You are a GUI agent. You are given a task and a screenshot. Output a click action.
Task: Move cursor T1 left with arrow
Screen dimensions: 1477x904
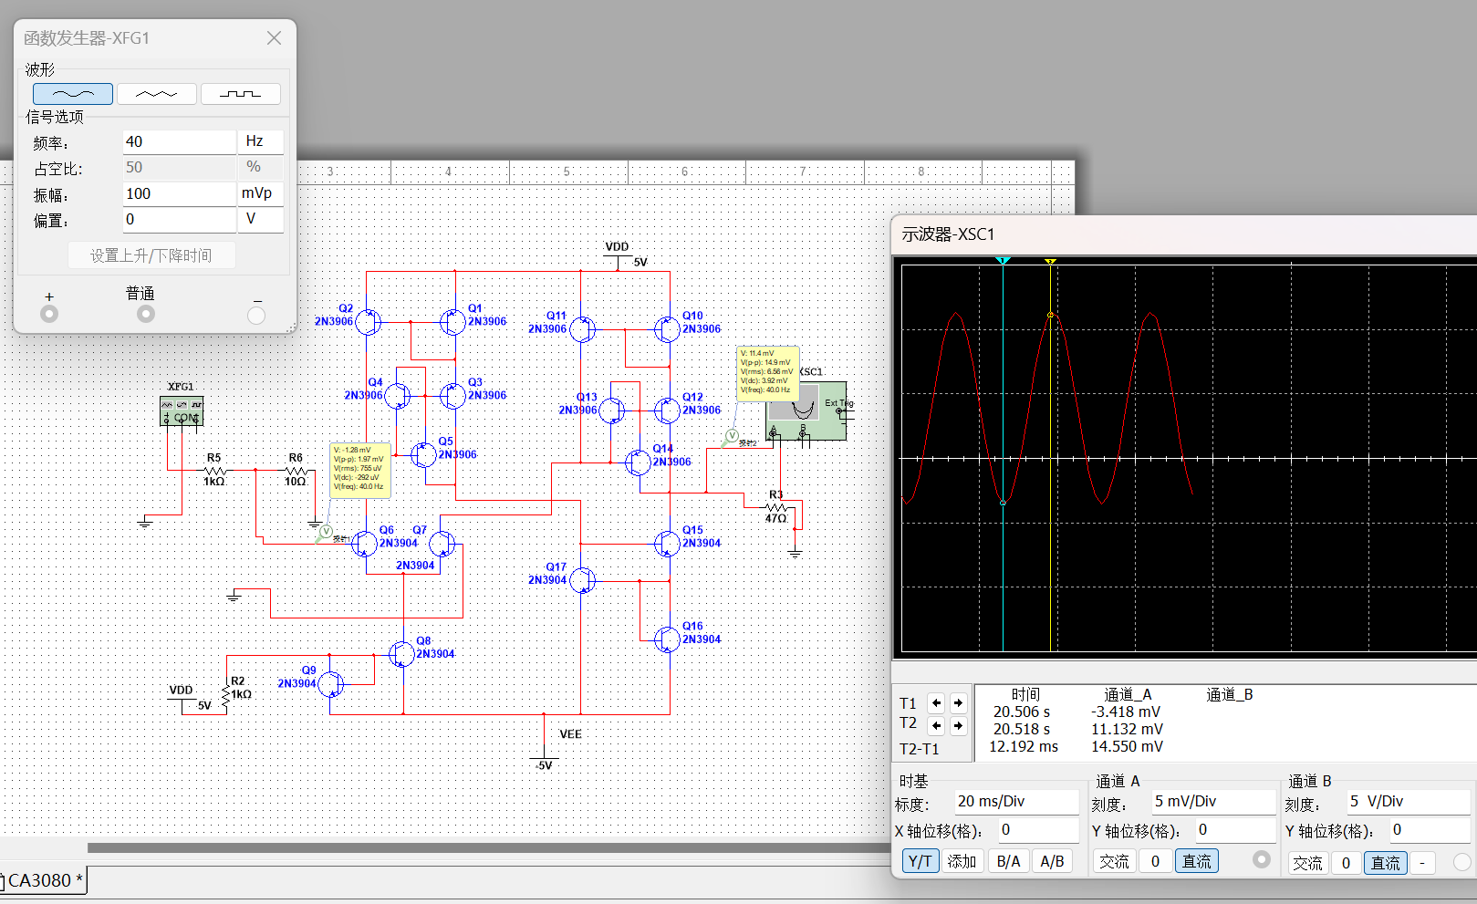(936, 702)
